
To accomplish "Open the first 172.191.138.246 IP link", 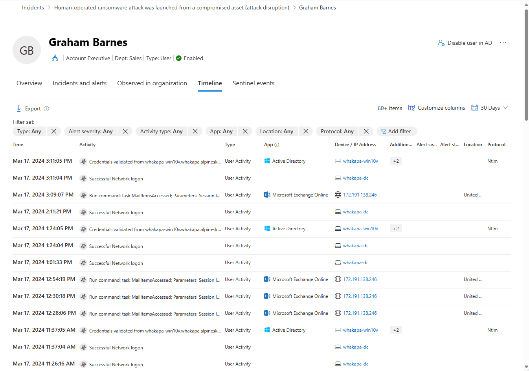I will (x=360, y=195).
